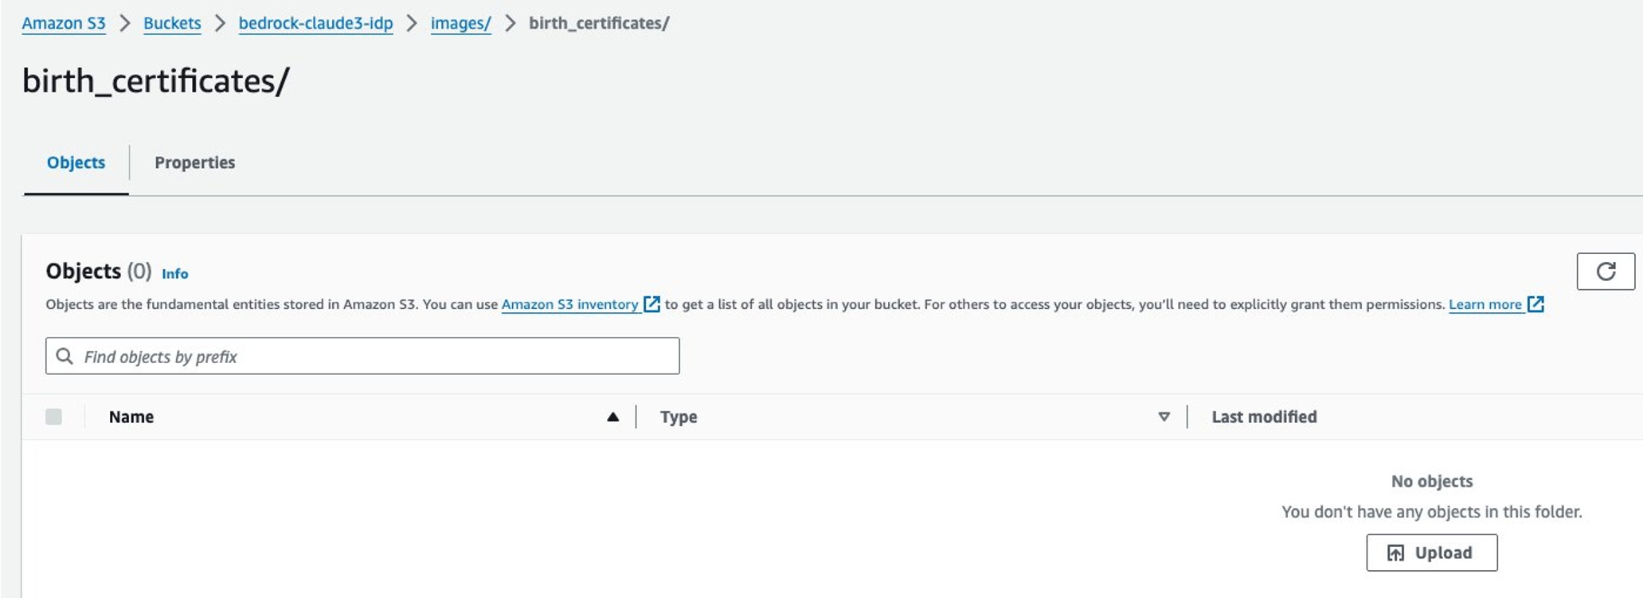Open Buckets breadcrumb link
This screenshot has height=598, width=1643.
(x=172, y=23)
